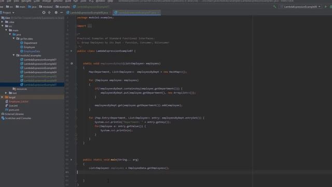Select the Department class in tree

[x=30, y=43]
